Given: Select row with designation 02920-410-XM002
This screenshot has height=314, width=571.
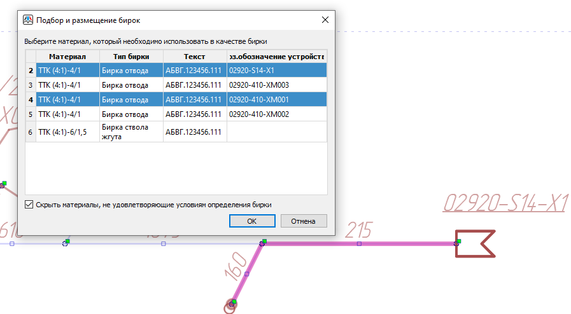Looking at the screenshot, I should coord(277,114).
